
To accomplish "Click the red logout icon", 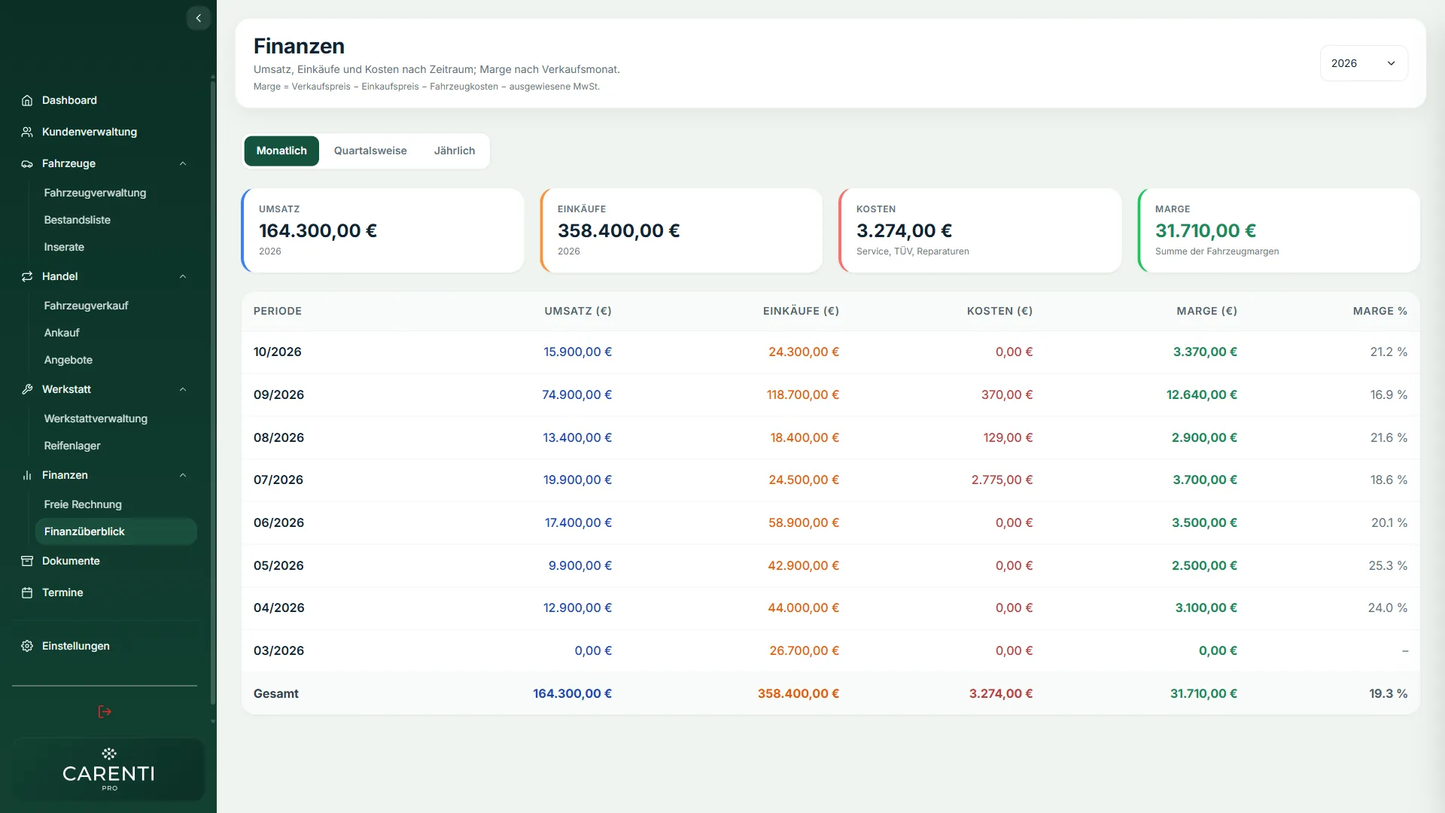I will click(x=105, y=711).
